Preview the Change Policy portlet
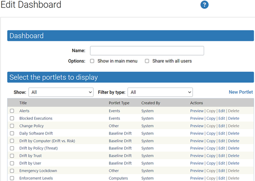This screenshot has height=181, width=255. [x=197, y=126]
